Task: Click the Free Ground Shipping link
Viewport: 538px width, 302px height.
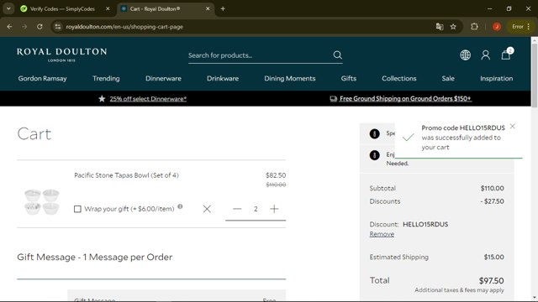Action: click(x=405, y=99)
